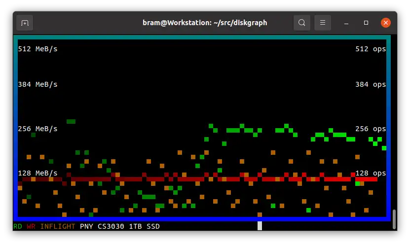This screenshot has width=410, height=245.
Task: Click the 512 MeB/s axis label
Action: (37, 49)
